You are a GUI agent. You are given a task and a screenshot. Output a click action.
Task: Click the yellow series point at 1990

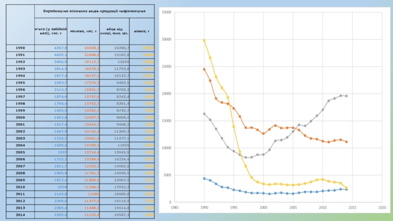click(x=204, y=40)
